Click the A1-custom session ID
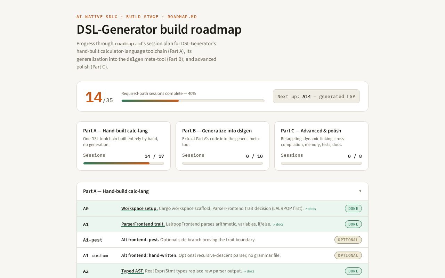The height and width of the screenshot is (278, 445). coord(96,255)
